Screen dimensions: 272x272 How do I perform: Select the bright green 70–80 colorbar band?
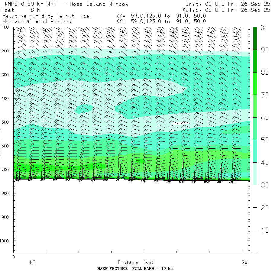click(255, 83)
